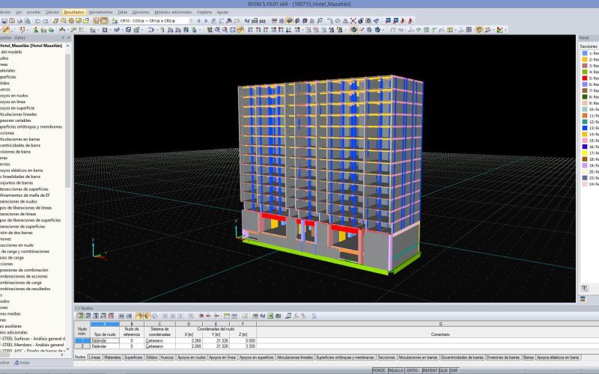
Task: Click the red delete row icon in table toolbar
Action: coord(201,316)
